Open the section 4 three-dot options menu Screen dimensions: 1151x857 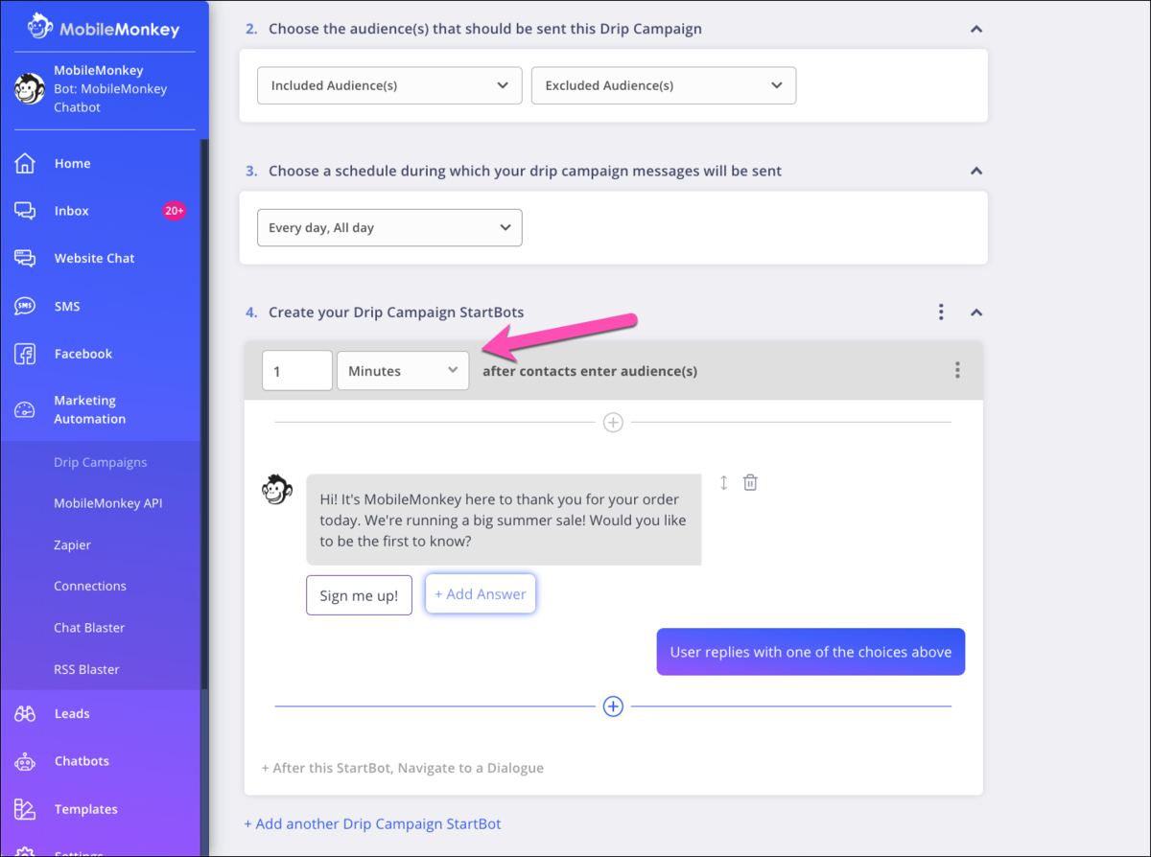coord(941,313)
